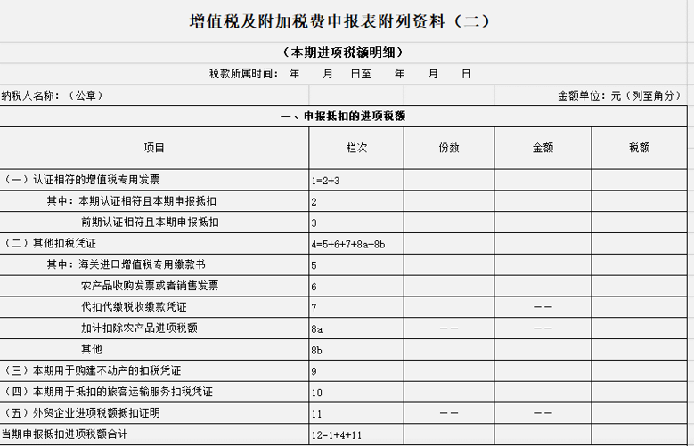Click the 8a 栏次 cell

coord(356,328)
